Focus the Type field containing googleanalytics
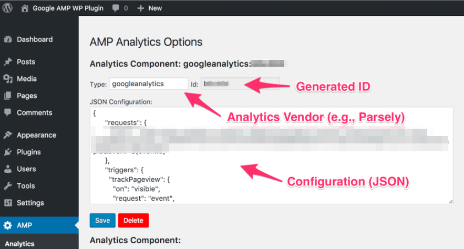Image resolution: width=464 pixels, height=249 pixels. click(148, 84)
